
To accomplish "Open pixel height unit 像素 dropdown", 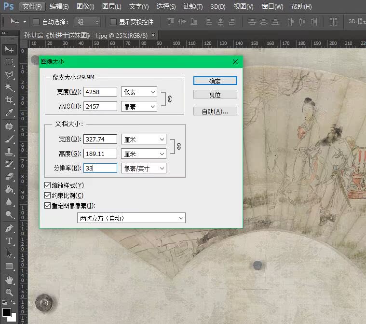I will pos(139,107).
